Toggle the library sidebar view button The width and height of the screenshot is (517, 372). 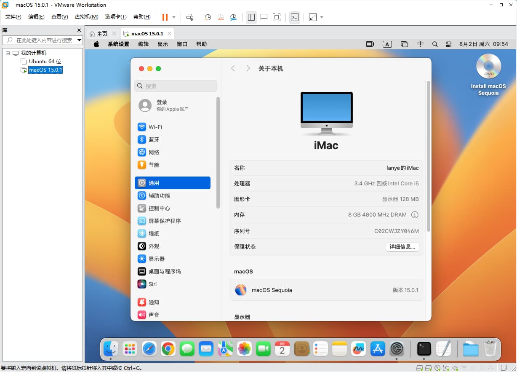pos(251,17)
